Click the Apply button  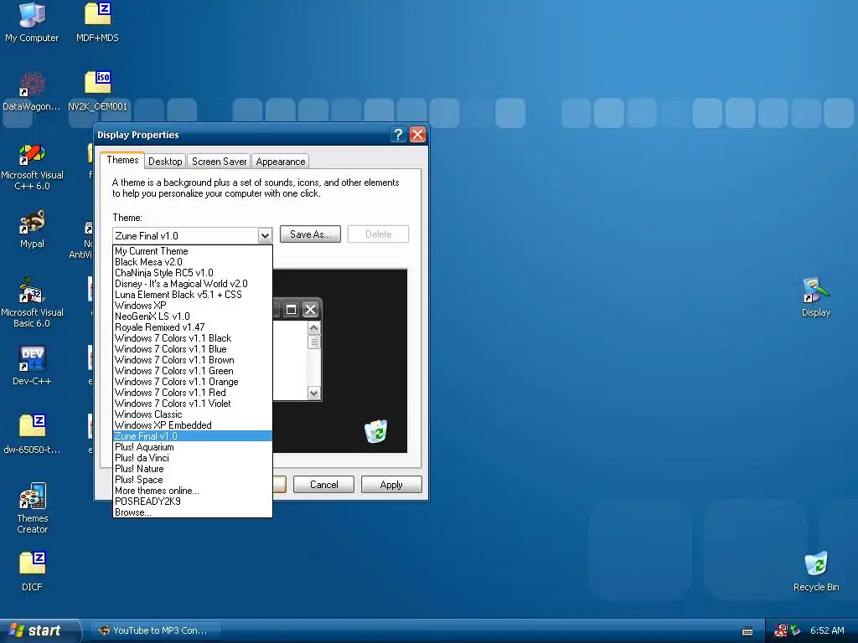point(391,485)
